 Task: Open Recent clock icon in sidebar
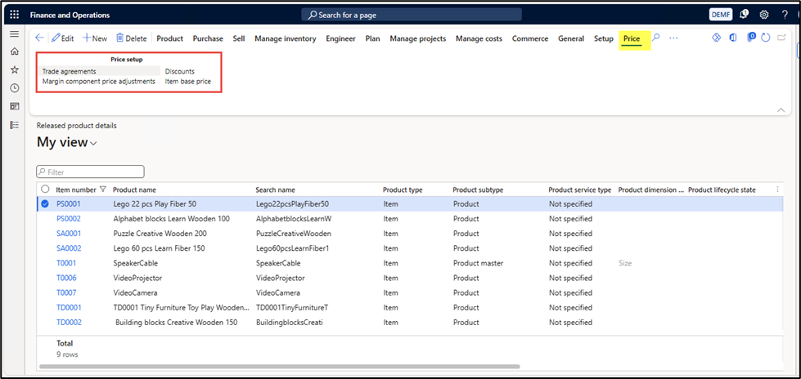click(x=14, y=87)
